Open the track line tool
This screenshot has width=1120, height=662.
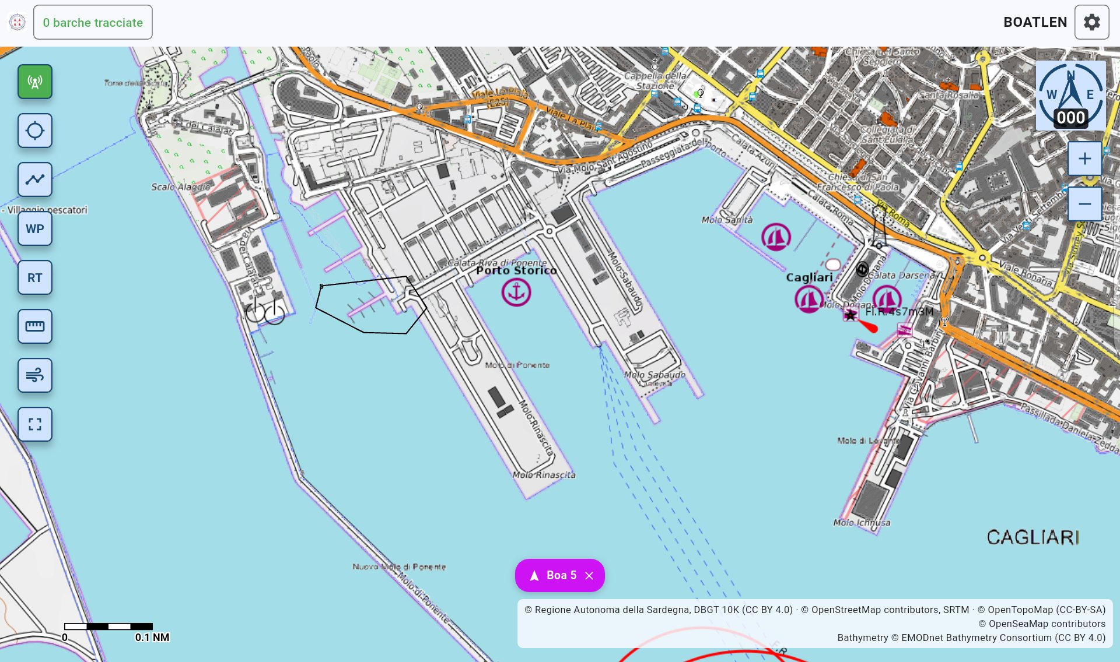click(35, 179)
